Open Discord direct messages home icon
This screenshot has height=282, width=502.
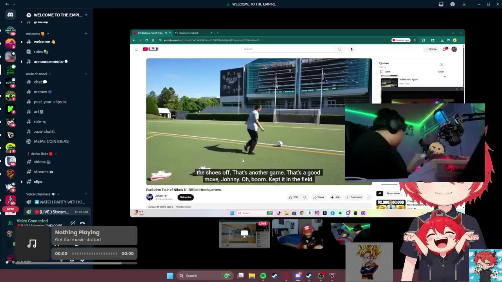click(x=11, y=15)
